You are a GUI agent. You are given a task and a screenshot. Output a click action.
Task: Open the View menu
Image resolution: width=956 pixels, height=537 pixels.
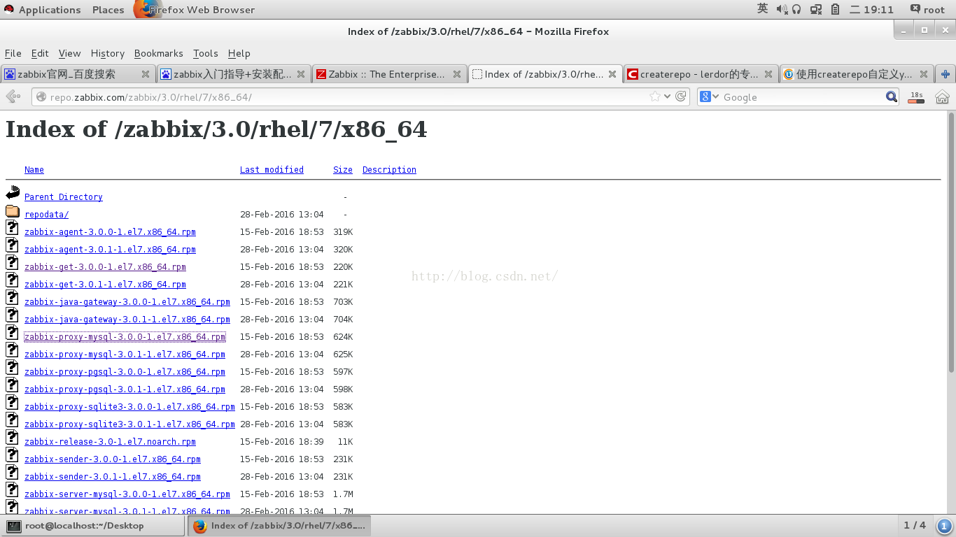[x=70, y=53]
